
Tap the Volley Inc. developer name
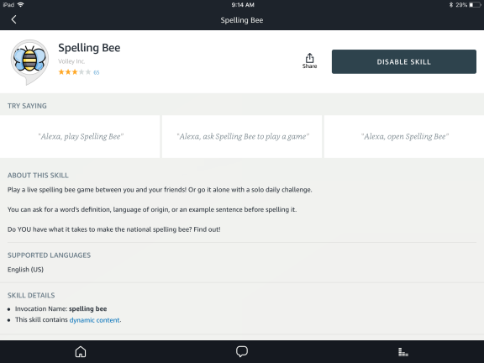(x=71, y=61)
